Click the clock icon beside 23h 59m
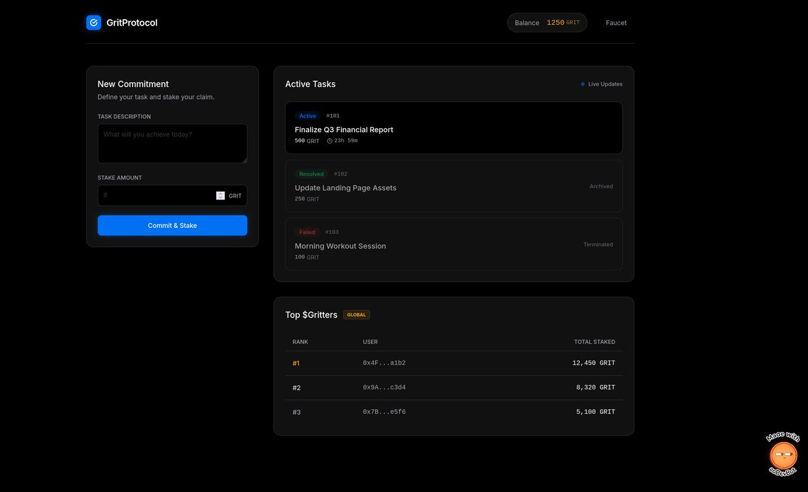The height and width of the screenshot is (492, 808). point(330,141)
